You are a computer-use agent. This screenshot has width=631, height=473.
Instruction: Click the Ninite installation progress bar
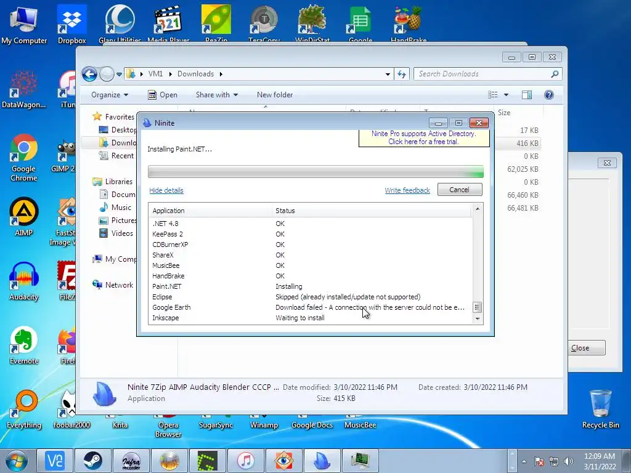click(x=315, y=171)
